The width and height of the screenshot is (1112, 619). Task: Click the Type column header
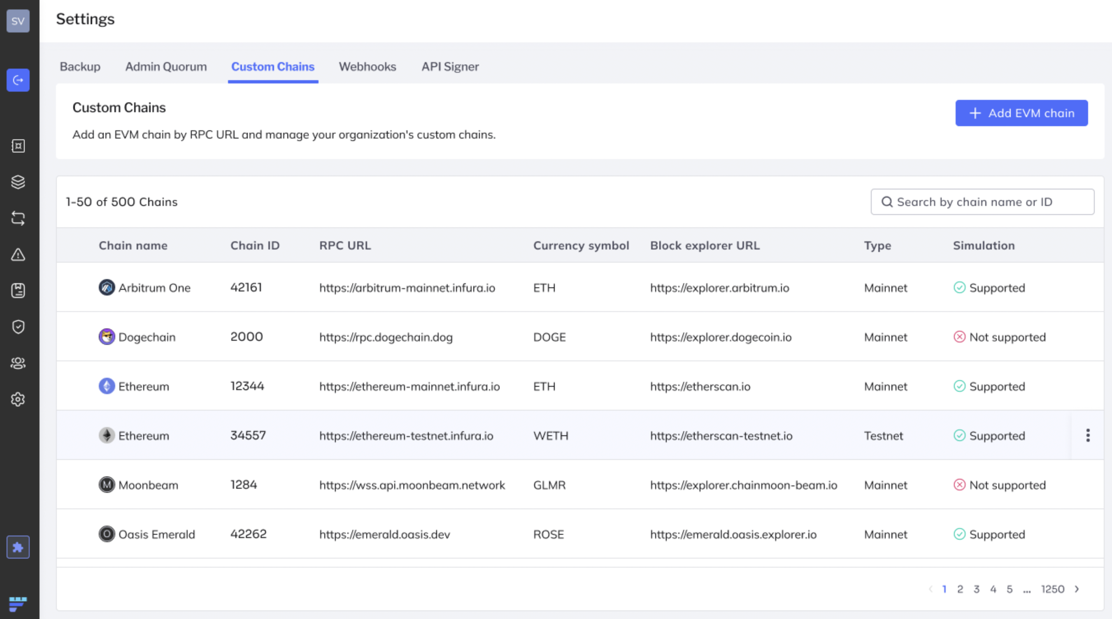pos(877,246)
